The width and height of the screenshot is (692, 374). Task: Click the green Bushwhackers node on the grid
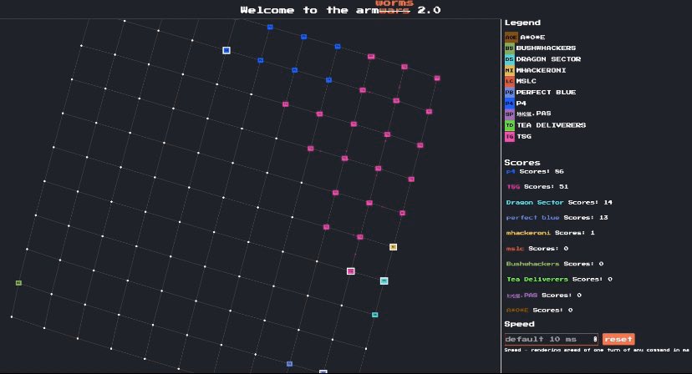(18, 283)
